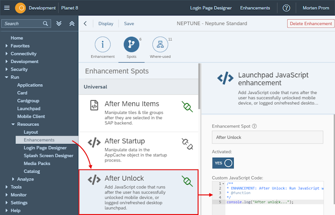Open Card in sidebar

point(22,93)
